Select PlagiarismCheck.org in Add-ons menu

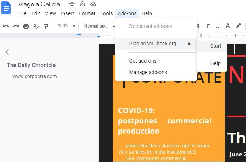pyautogui.click(x=156, y=44)
